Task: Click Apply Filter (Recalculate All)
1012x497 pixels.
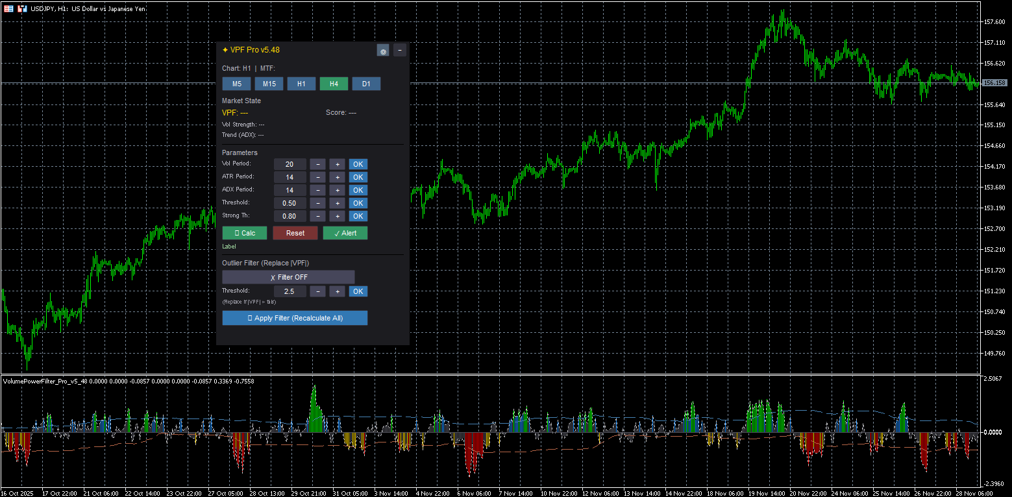Action: point(295,318)
